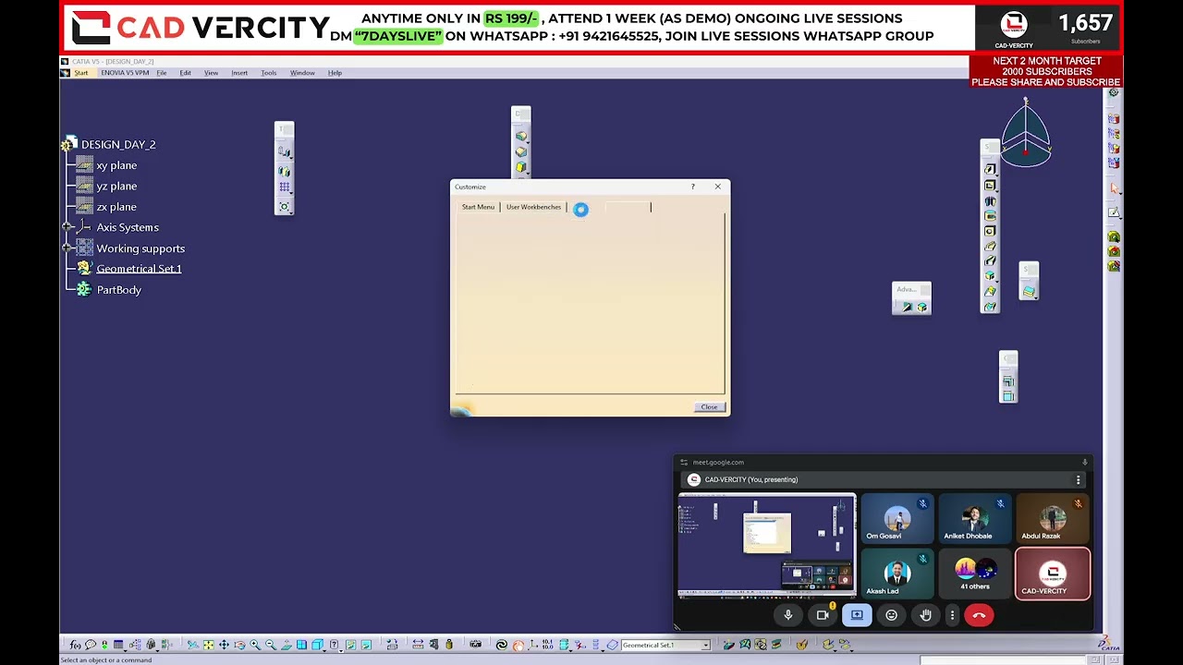Click the Hide/Show icon in bottom toolbar

[x=351, y=645]
